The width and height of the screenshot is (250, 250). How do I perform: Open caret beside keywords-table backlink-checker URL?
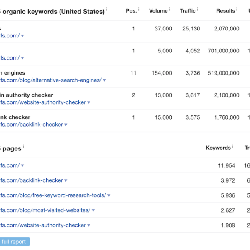click(66, 125)
